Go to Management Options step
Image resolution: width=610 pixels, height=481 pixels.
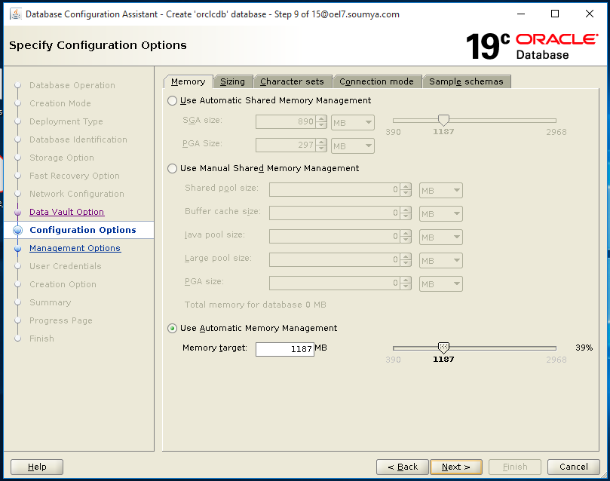[75, 248]
